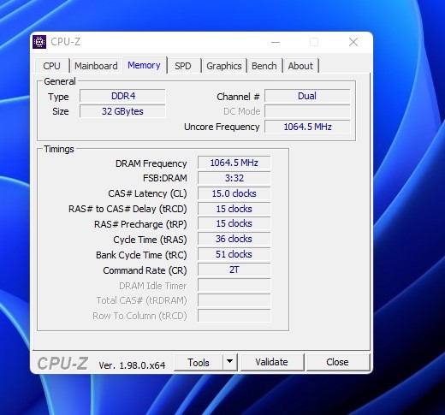445x415 pixels.
Task: Click the RAS# Precharge (tRP) label
Action: click(x=140, y=224)
